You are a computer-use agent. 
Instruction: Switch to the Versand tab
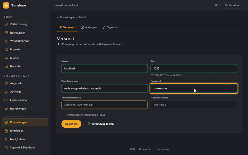tap(67, 27)
